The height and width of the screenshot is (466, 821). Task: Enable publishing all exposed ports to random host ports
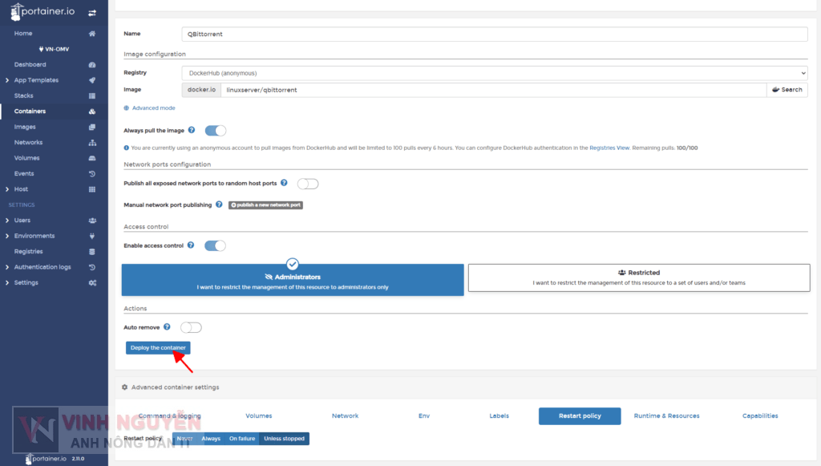pyautogui.click(x=307, y=183)
